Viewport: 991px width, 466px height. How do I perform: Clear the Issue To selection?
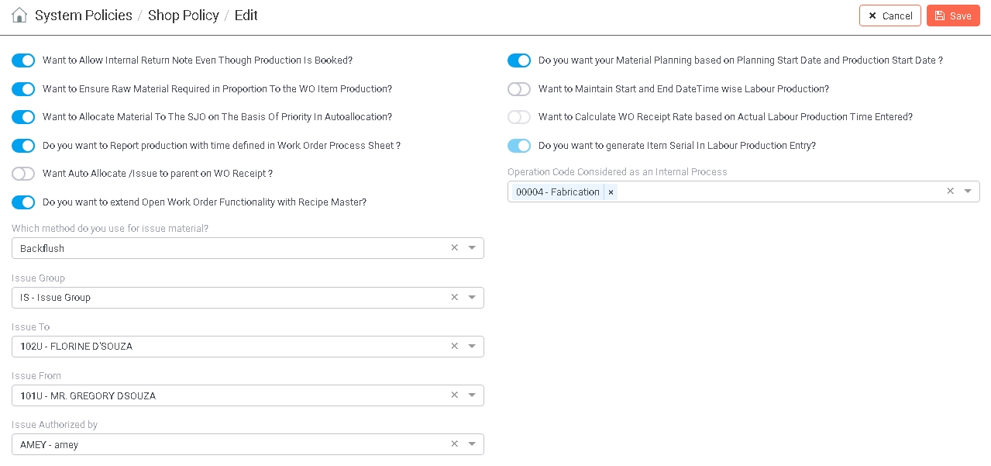[x=455, y=346]
